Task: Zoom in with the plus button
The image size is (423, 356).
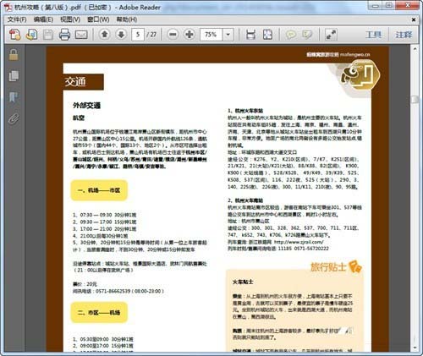Action: tap(190, 35)
